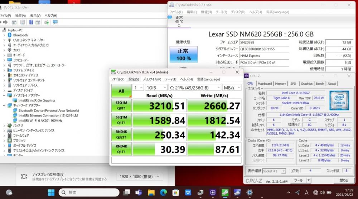
Task: Open Microsoft Teams from the taskbar
Action: click(139, 193)
